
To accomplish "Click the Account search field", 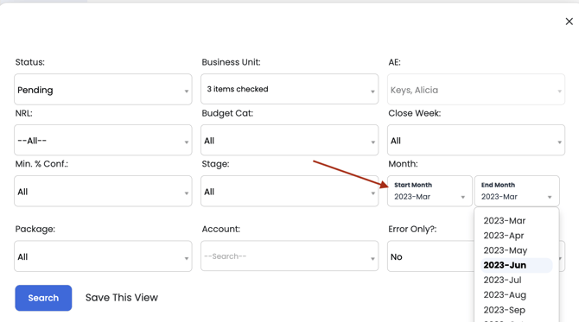I will pyautogui.click(x=289, y=256).
